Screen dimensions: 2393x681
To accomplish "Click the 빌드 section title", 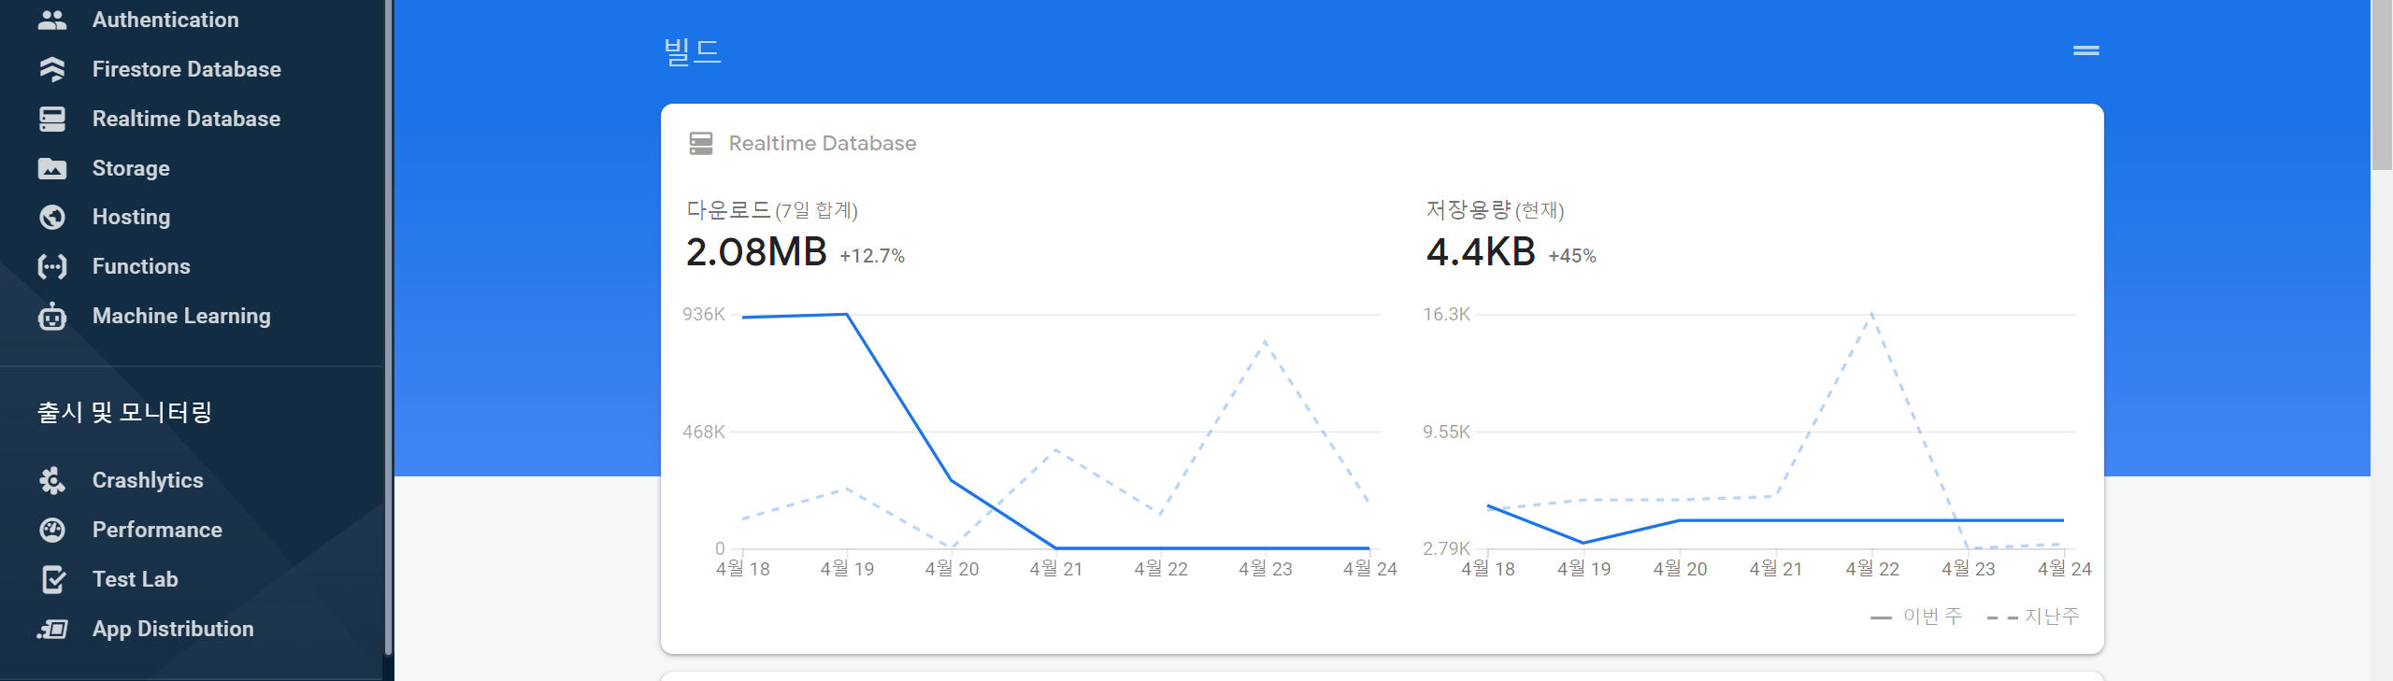I will tap(693, 50).
